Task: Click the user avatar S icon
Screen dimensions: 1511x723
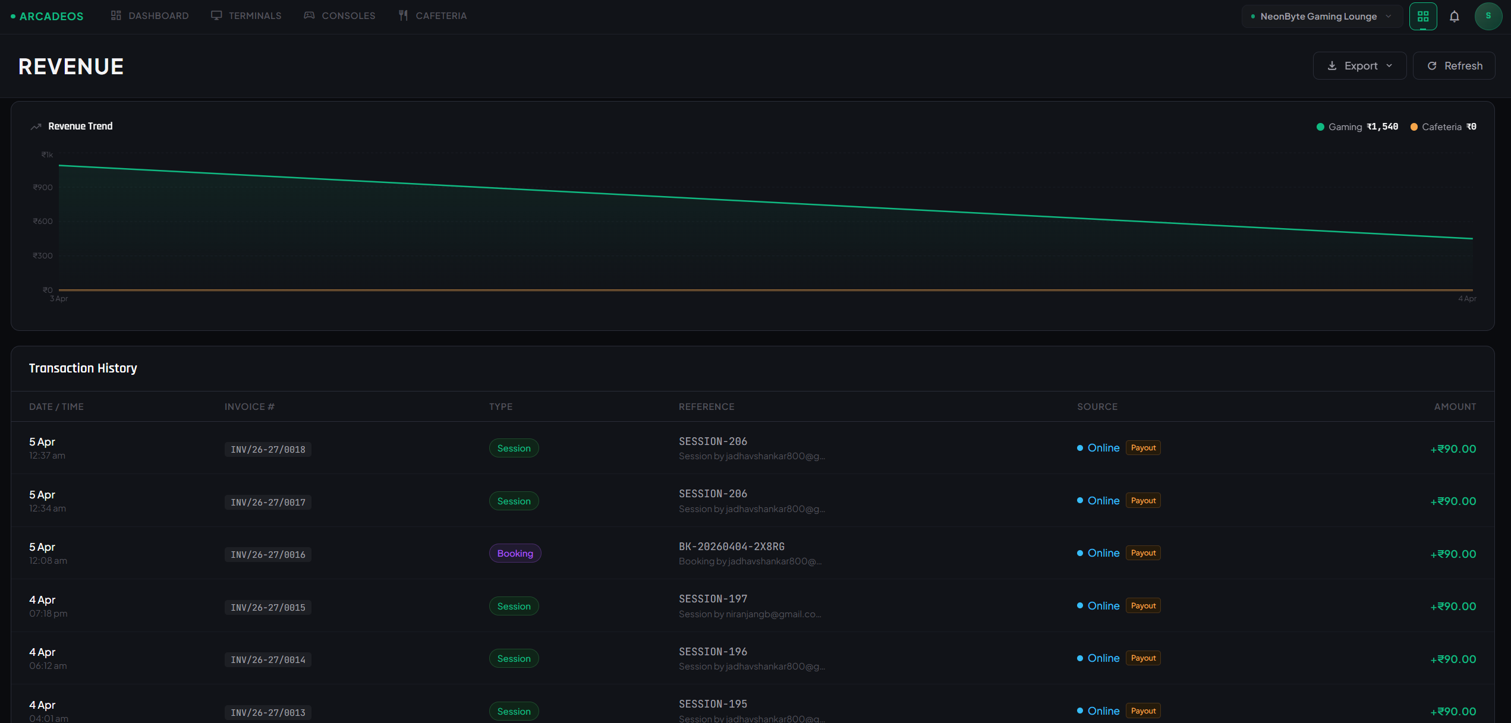Action: click(x=1488, y=17)
